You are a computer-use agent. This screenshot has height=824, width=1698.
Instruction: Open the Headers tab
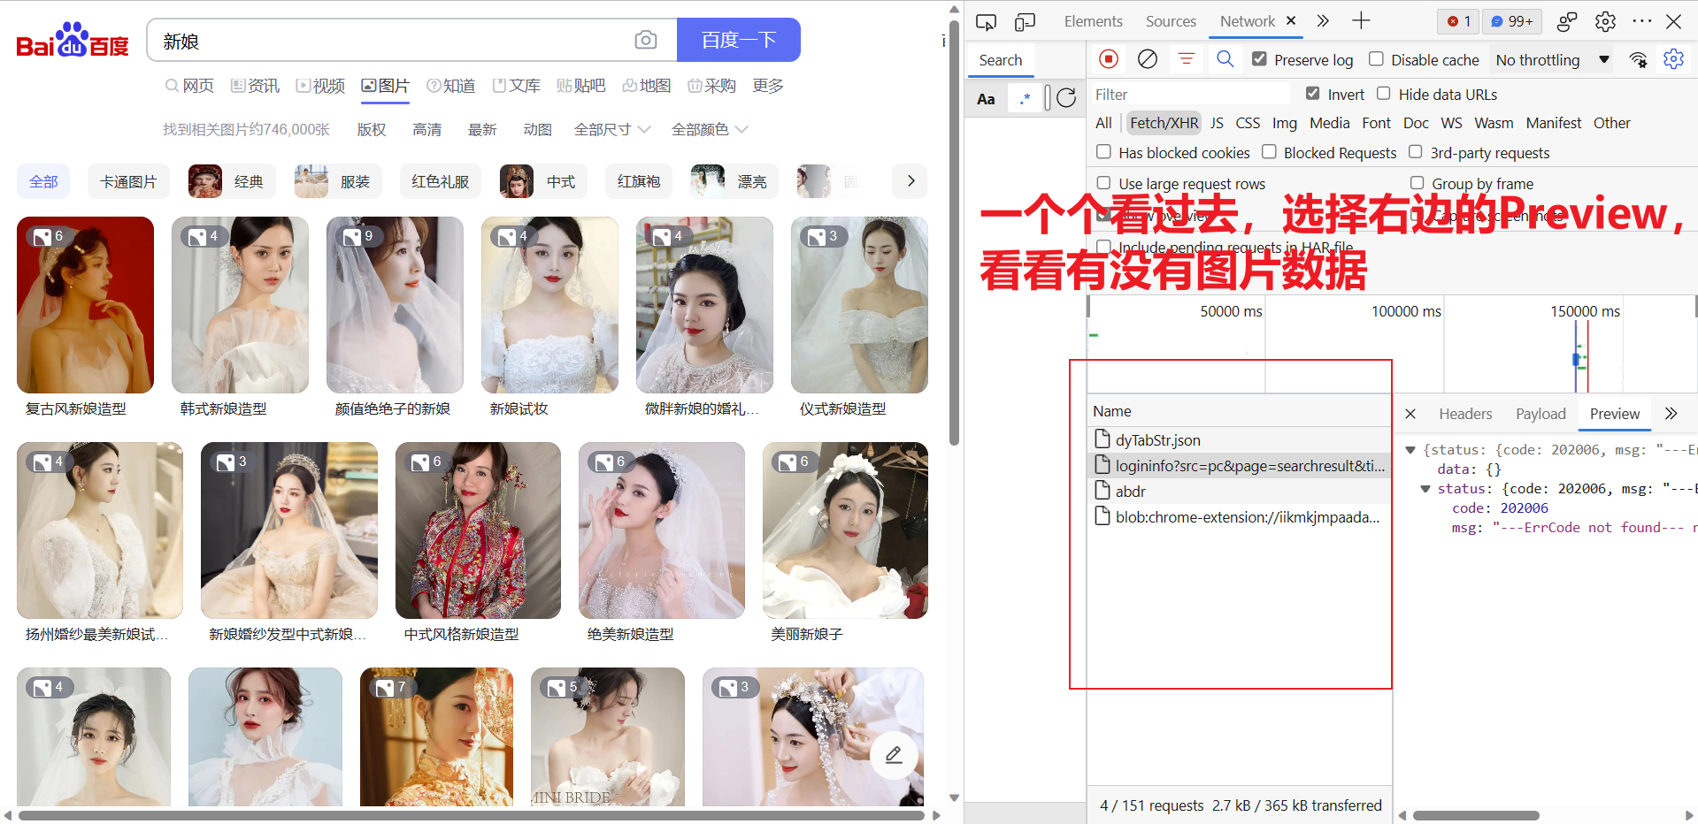click(x=1465, y=414)
